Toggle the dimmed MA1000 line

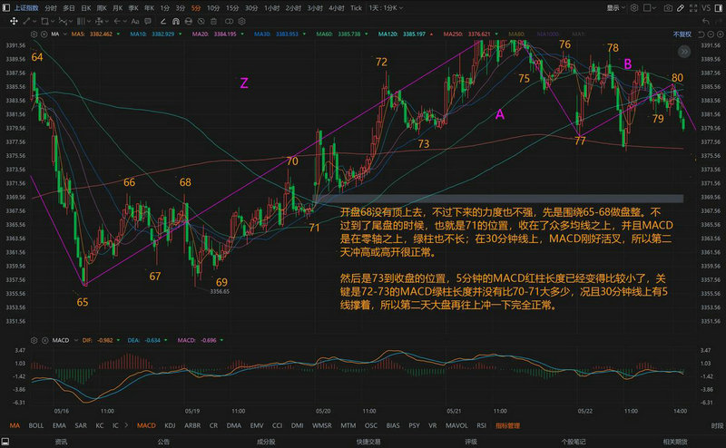[x=548, y=34]
